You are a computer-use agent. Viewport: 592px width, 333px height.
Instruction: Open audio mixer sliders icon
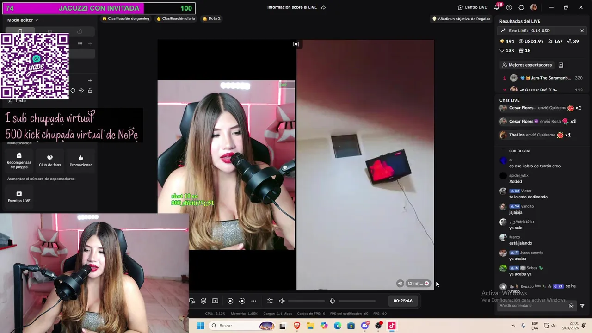coord(270,301)
